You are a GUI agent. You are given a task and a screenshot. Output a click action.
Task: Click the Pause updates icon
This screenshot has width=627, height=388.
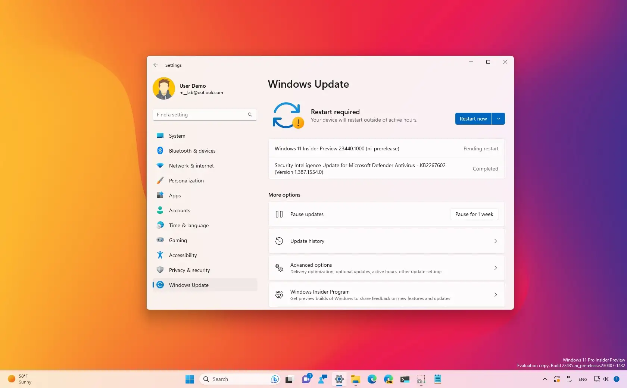(x=279, y=214)
